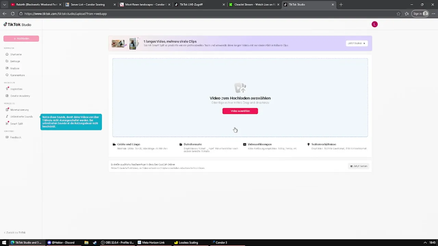Open the browser favorites icon
Image resolution: width=438 pixels, height=246 pixels.
[407, 14]
